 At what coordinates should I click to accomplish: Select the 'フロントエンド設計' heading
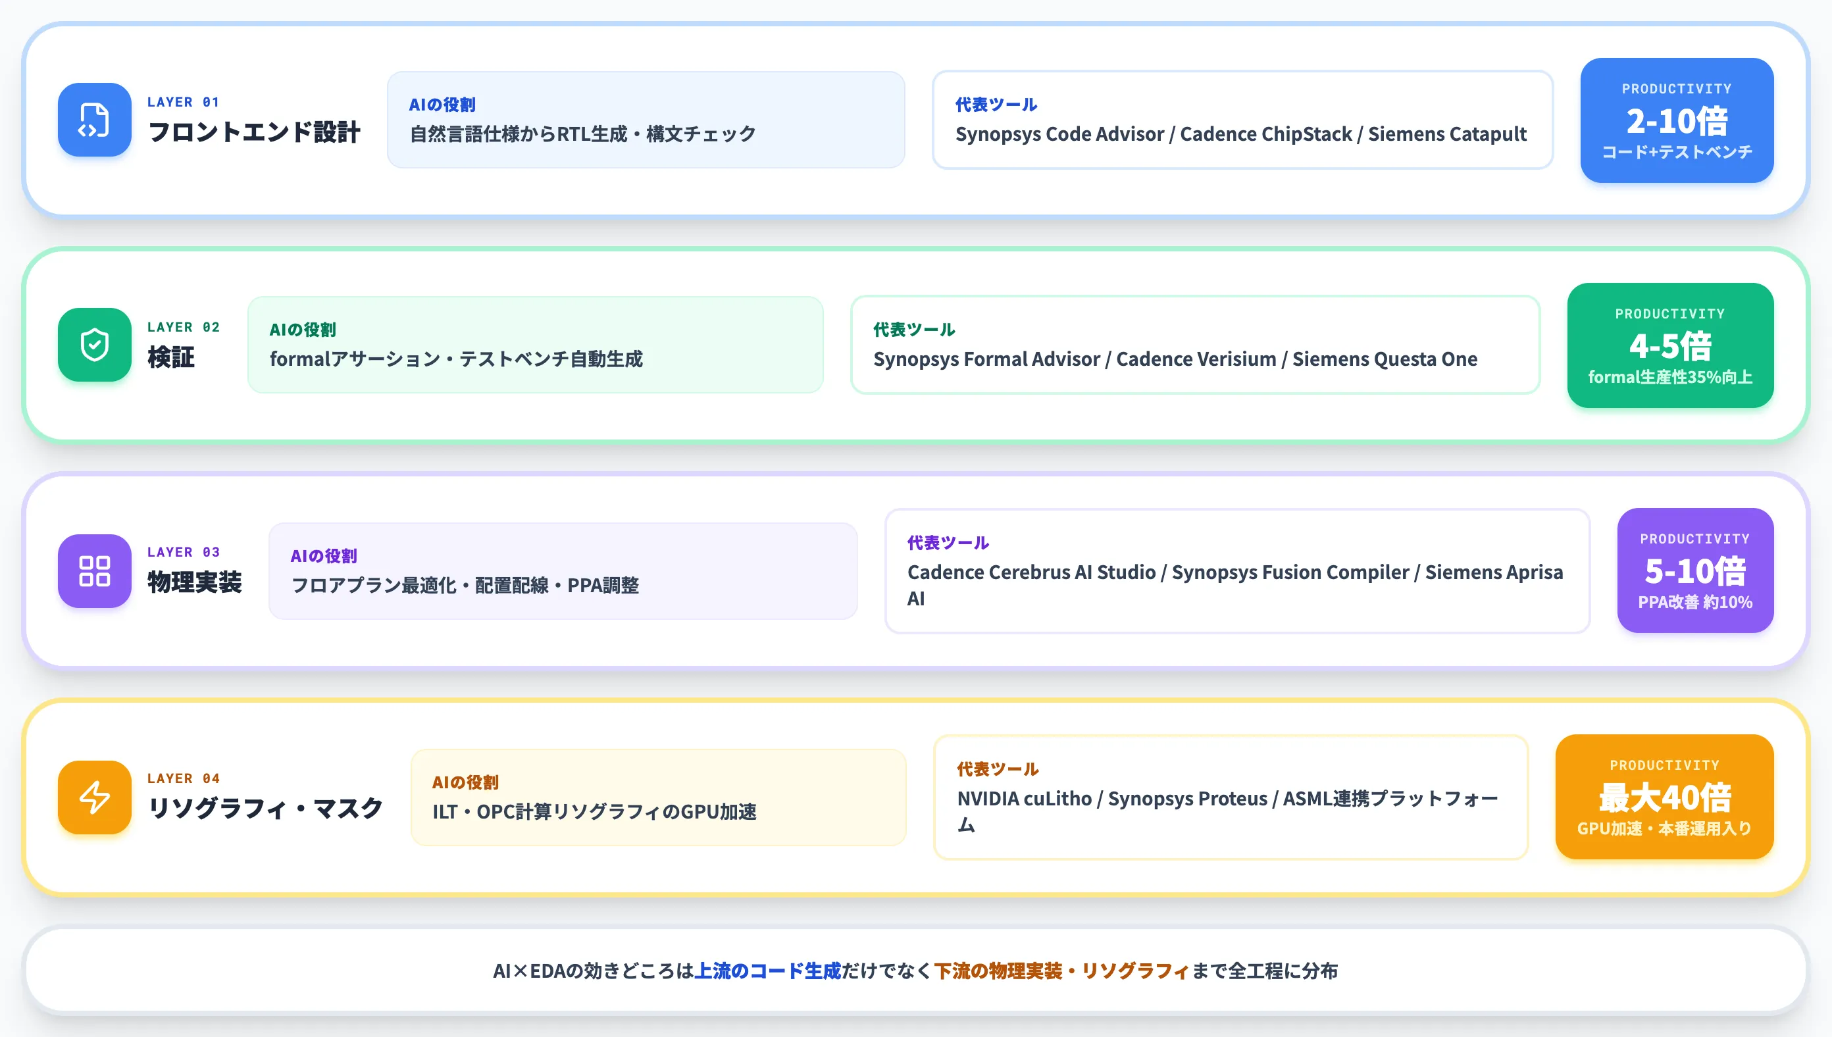click(253, 132)
